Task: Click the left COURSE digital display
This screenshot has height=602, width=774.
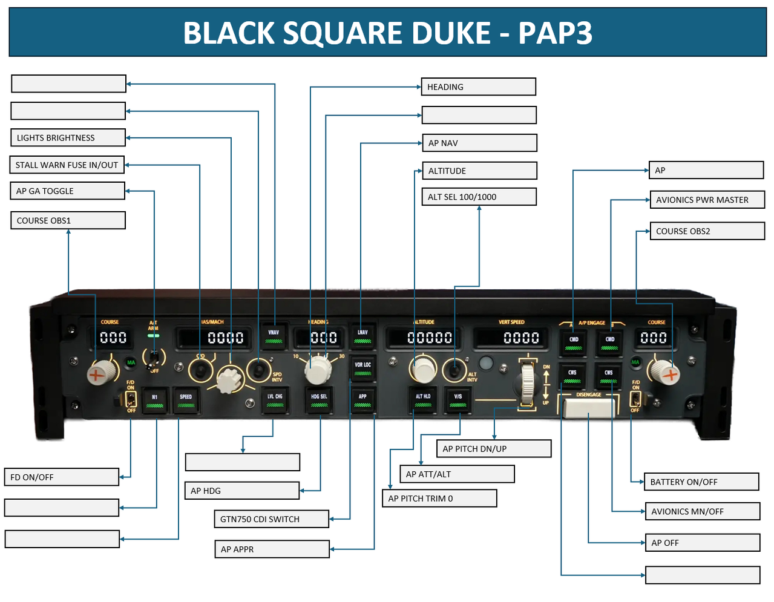Action: pos(113,338)
